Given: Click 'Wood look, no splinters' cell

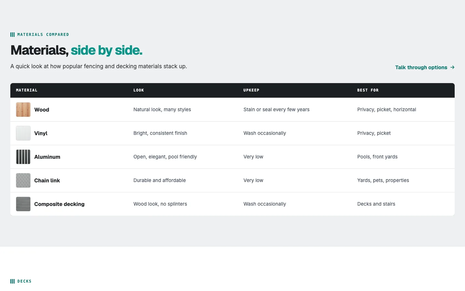Looking at the screenshot, I should 160,204.
